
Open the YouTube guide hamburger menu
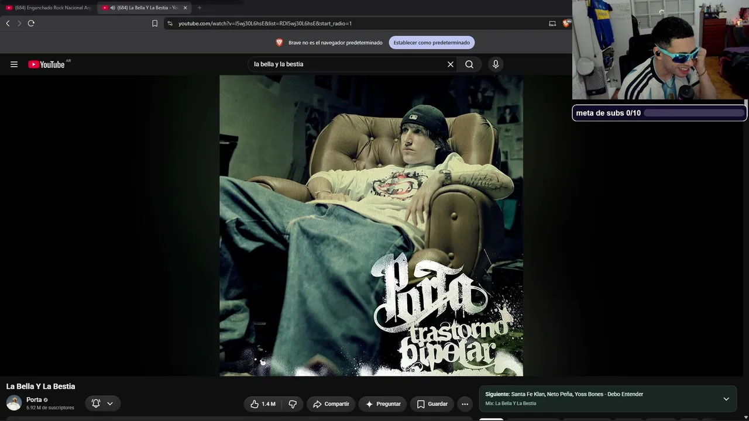coord(14,64)
